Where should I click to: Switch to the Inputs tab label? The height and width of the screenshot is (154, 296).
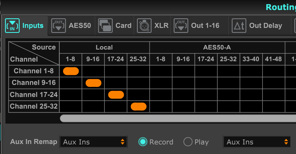click(x=33, y=26)
